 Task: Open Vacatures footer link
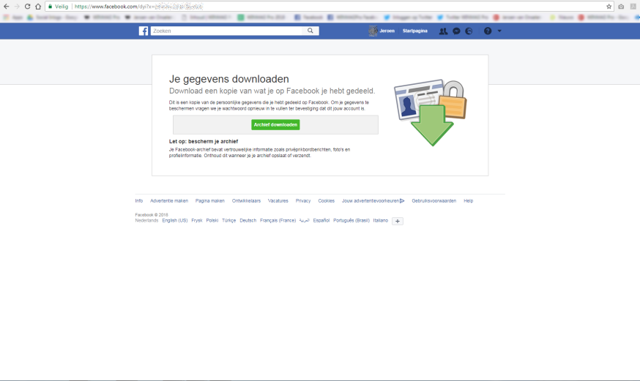pos(278,201)
